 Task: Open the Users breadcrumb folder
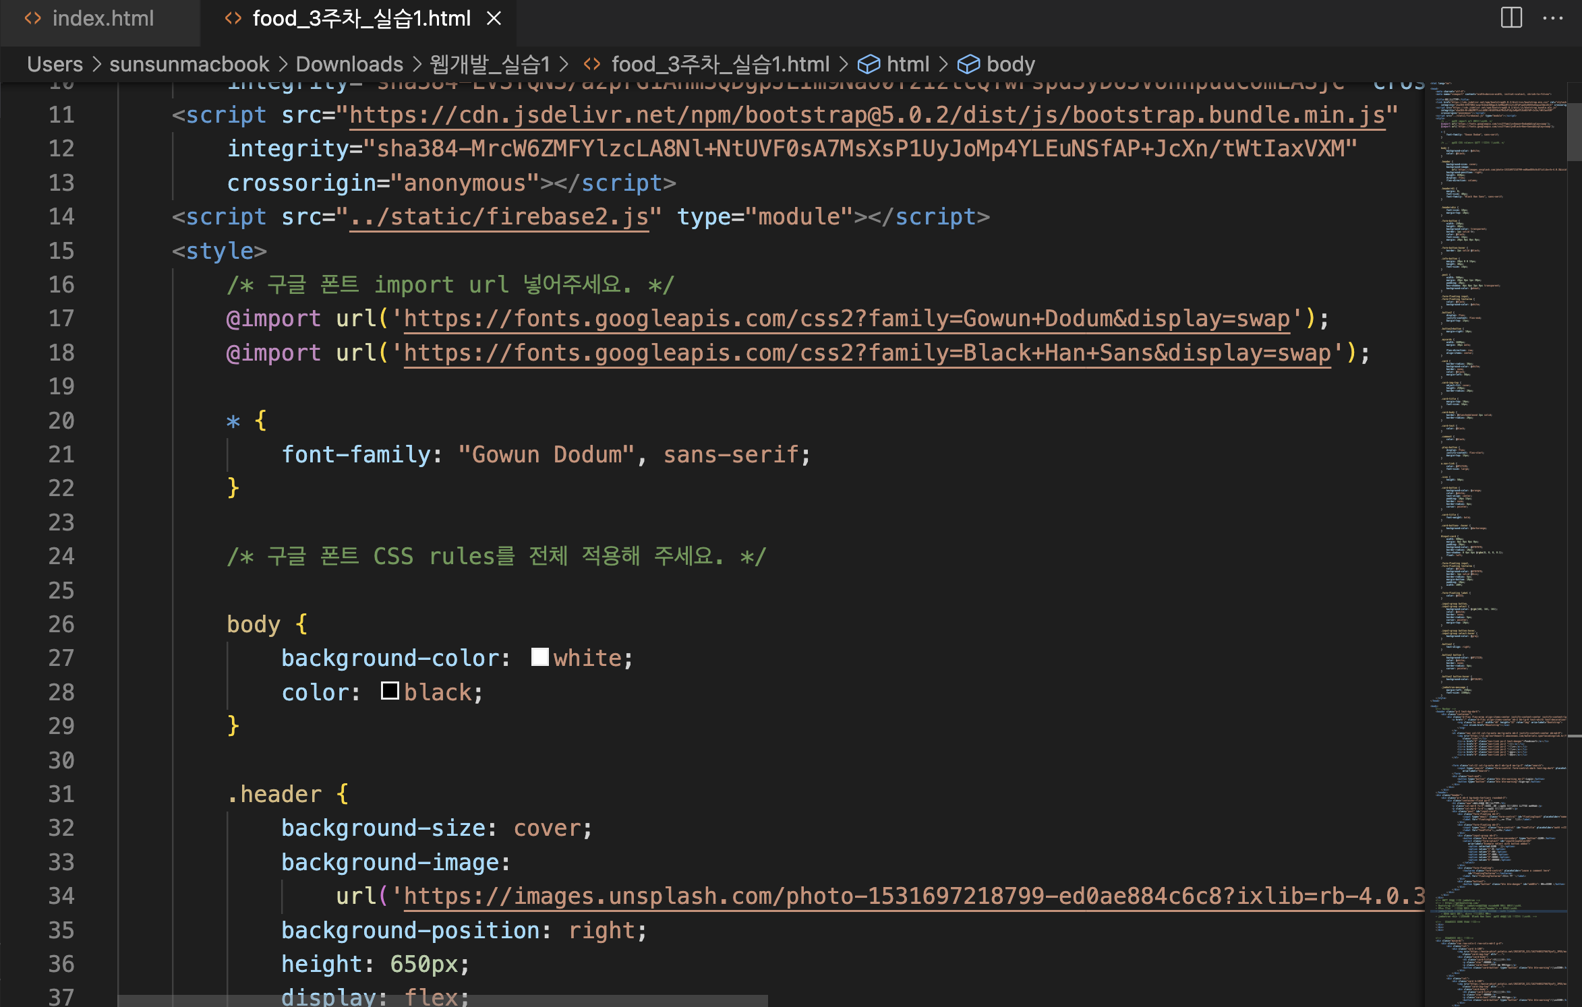(55, 64)
